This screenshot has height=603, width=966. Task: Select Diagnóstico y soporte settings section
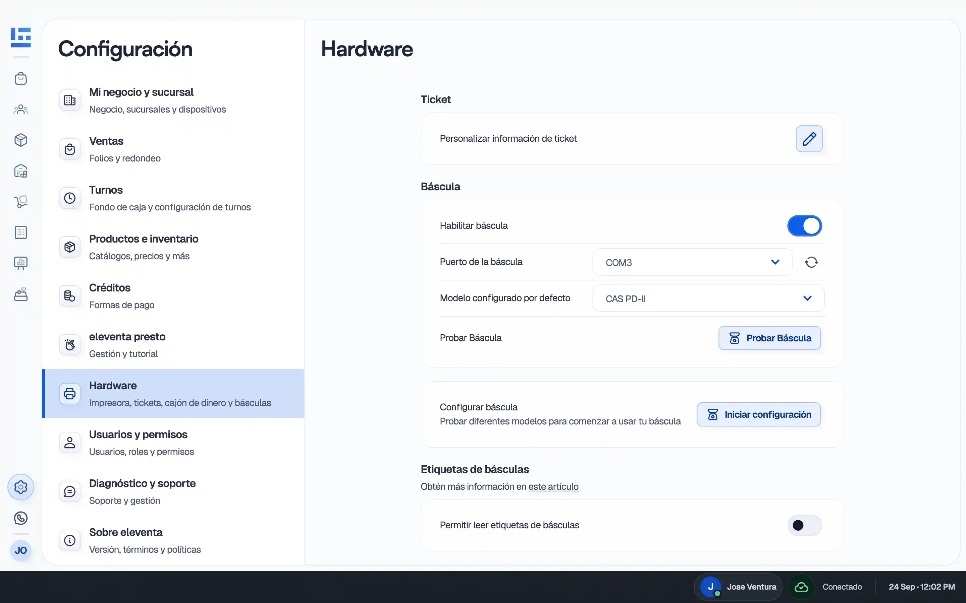(x=173, y=492)
